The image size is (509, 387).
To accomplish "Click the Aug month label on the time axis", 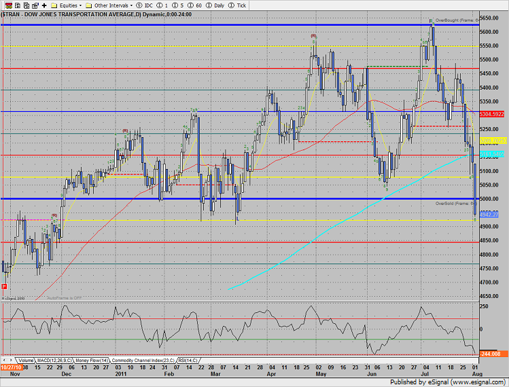I will (477, 374).
